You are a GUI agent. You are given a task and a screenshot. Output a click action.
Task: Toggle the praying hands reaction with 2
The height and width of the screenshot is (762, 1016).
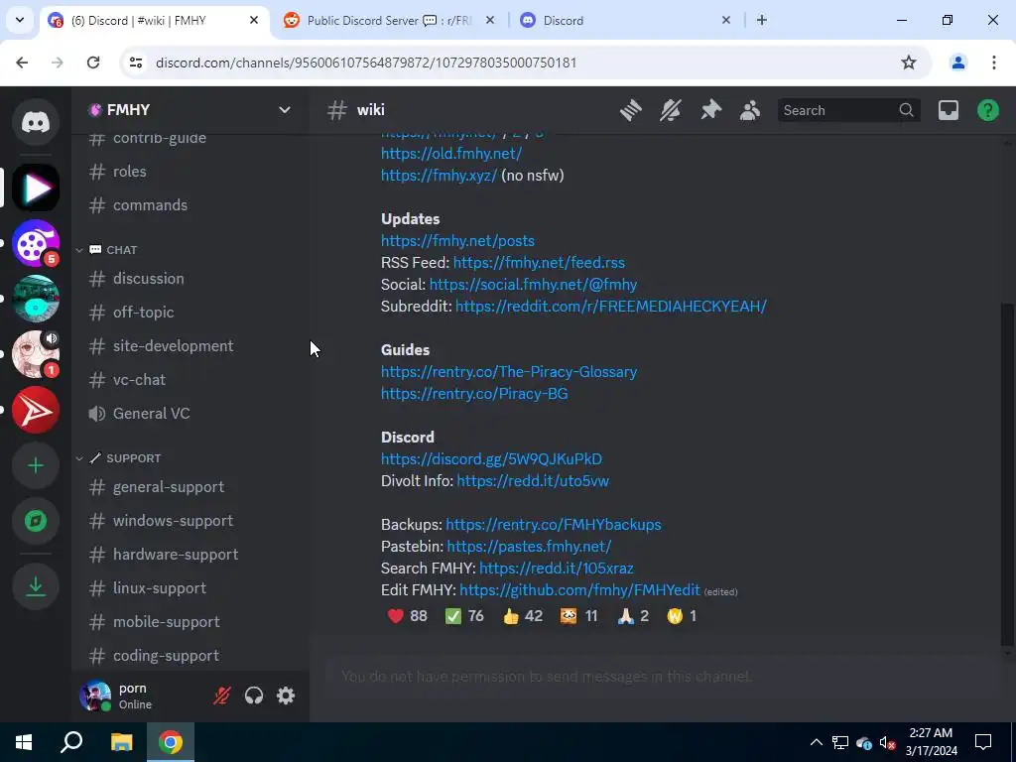(x=633, y=615)
